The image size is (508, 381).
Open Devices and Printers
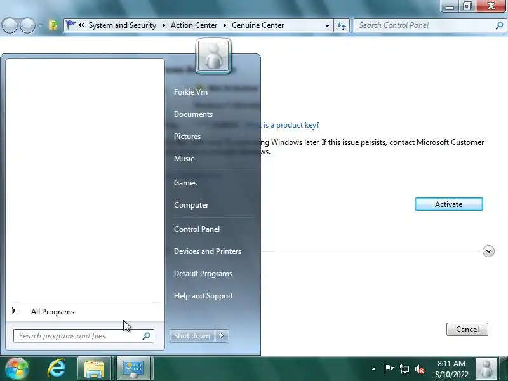point(208,251)
